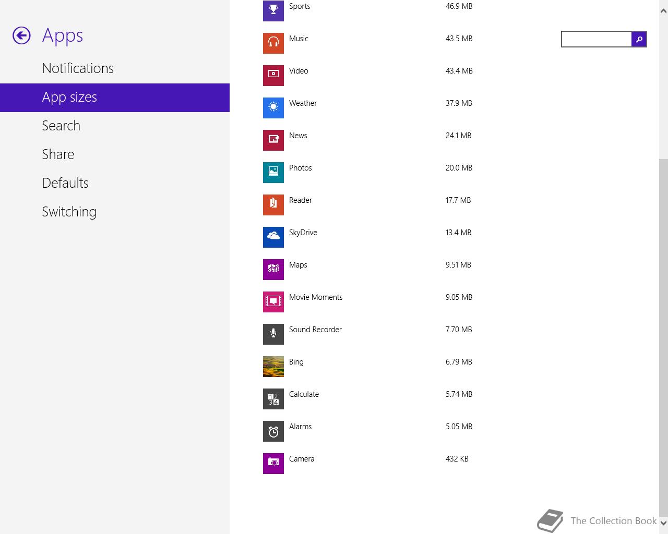Viewport: 668px width, 534px height.
Task: Click the 43.4 MB size value
Action: click(459, 71)
